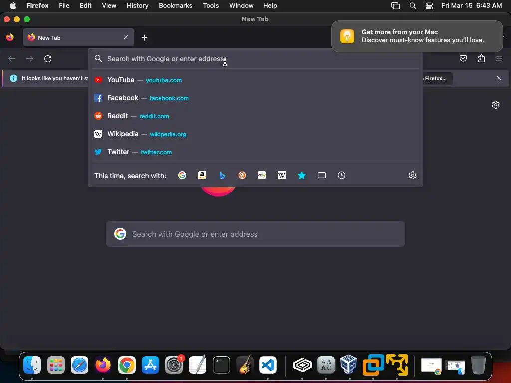Switch to the New Tab tab
Image resolution: width=511 pixels, height=383 pixels.
78,37
